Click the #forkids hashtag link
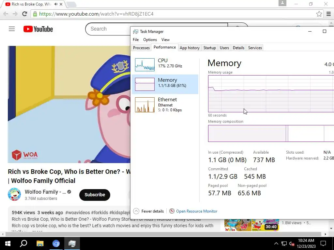Image resolution: width=334 pixels, height=250 pixels. click(99, 213)
